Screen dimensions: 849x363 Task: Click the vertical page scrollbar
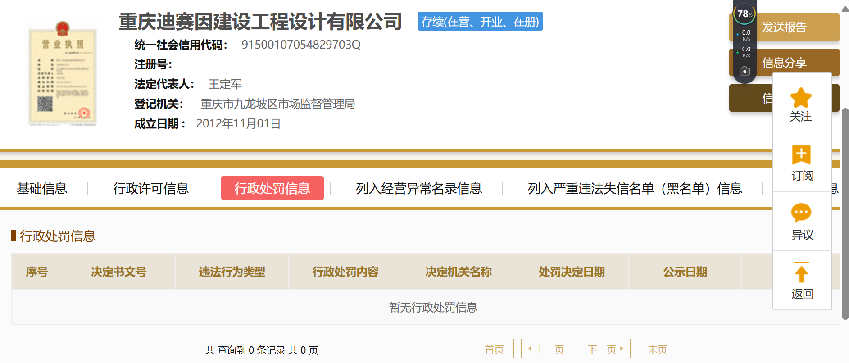click(x=845, y=214)
